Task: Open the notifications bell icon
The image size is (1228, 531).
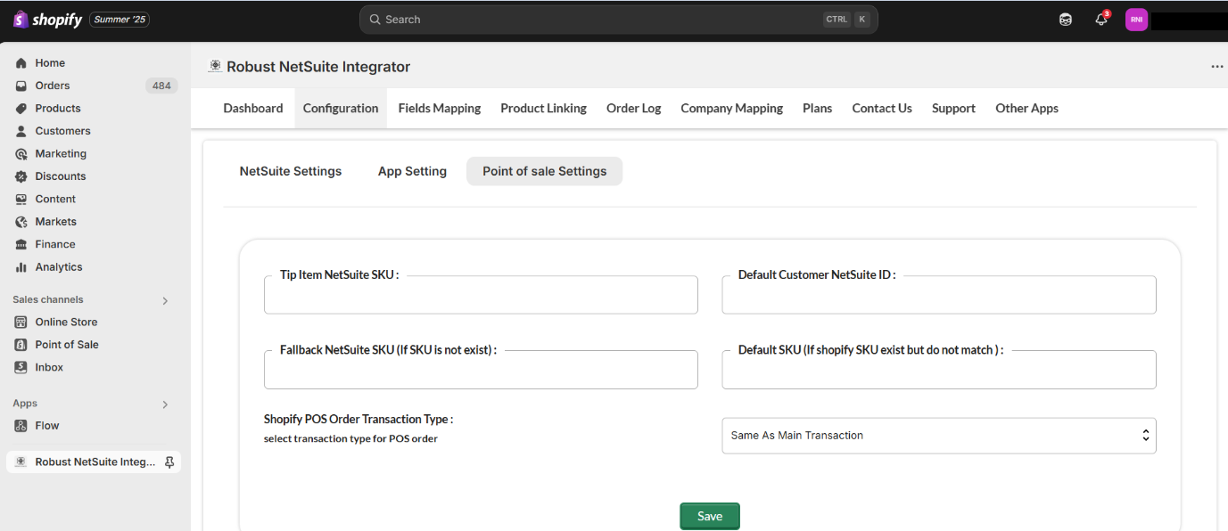Action: (1101, 20)
